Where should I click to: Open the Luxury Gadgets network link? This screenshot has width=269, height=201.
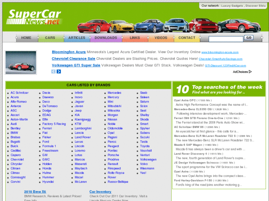pos(232,6)
